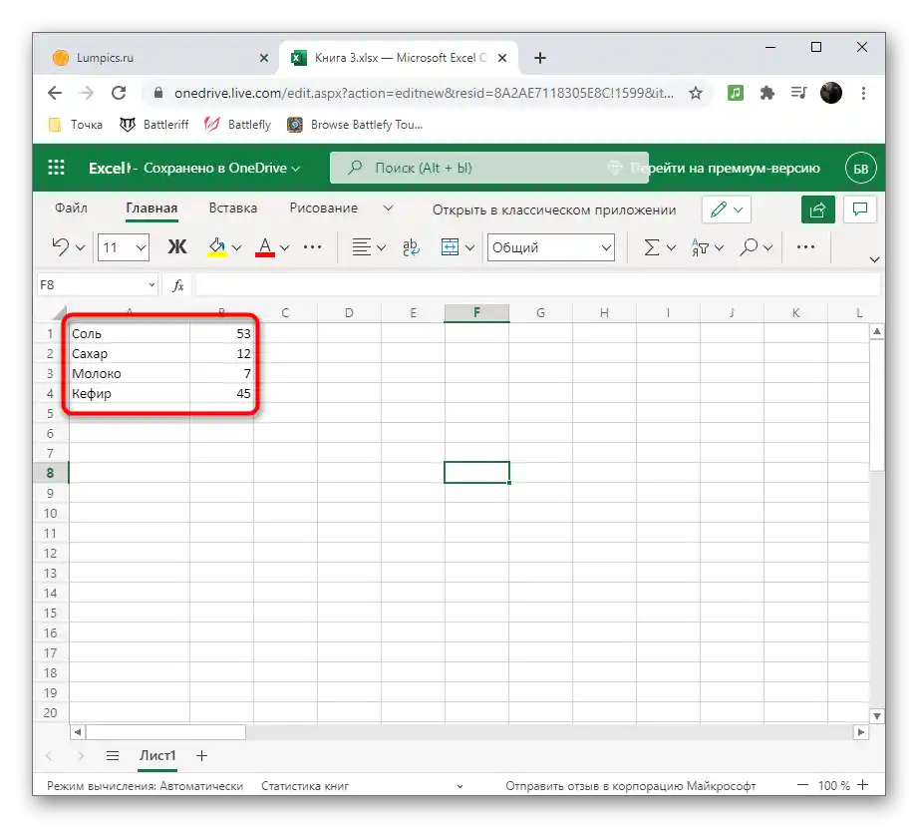Open the Battlefly bookmark
Image resolution: width=918 pixels, height=828 pixels.
pyautogui.click(x=238, y=125)
